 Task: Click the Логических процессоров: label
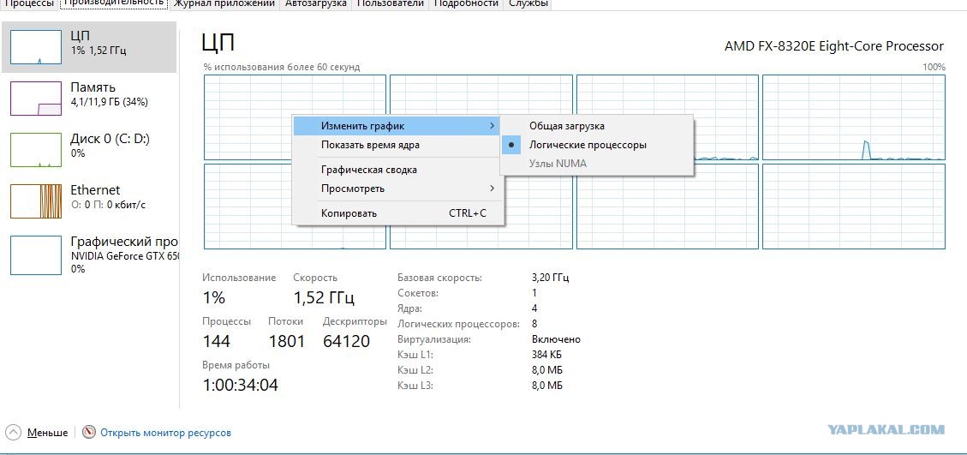tap(459, 324)
